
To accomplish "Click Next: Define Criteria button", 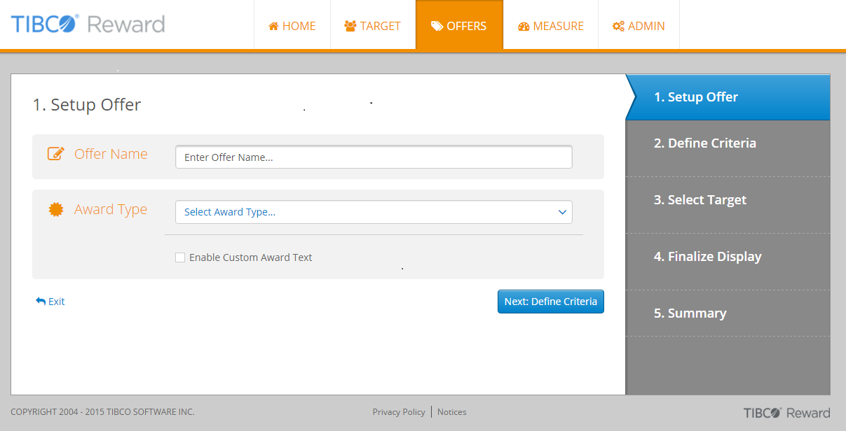I will pyautogui.click(x=551, y=302).
